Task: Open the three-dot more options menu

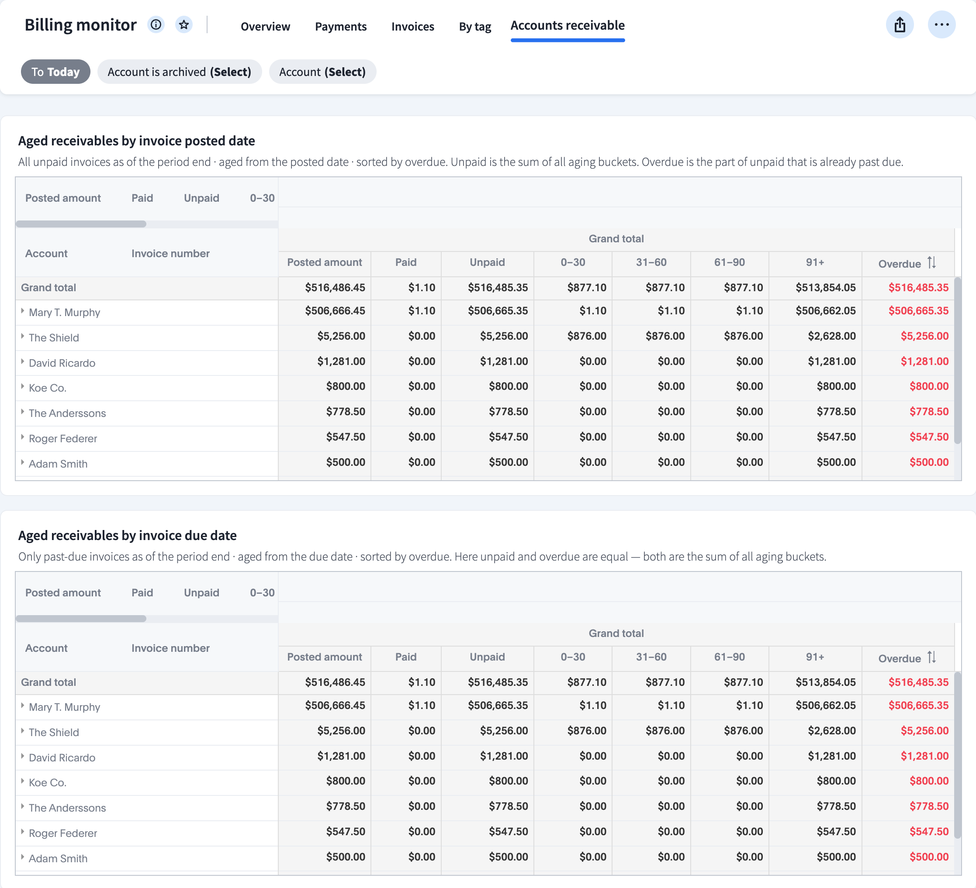Action: click(941, 24)
